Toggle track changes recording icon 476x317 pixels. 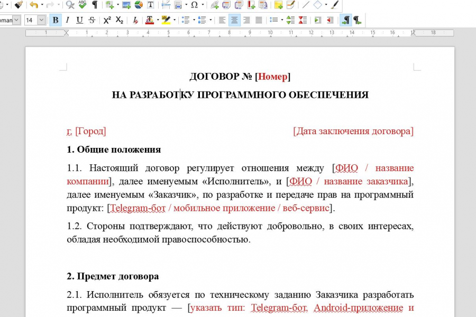tap(290, 5)
